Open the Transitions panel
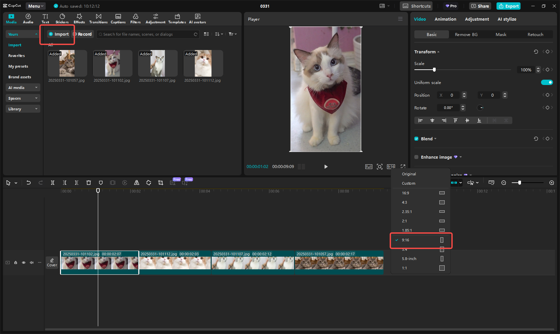Viewport: 560px width, 334px height. click(x=98, y=19)
